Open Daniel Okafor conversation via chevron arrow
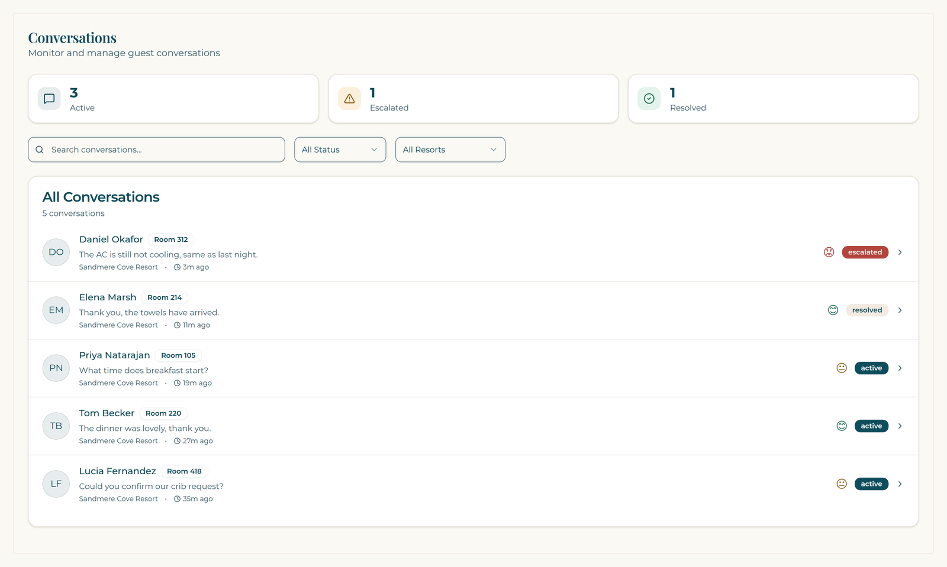Viewport: 947px width, 567px height. (900, 252)
